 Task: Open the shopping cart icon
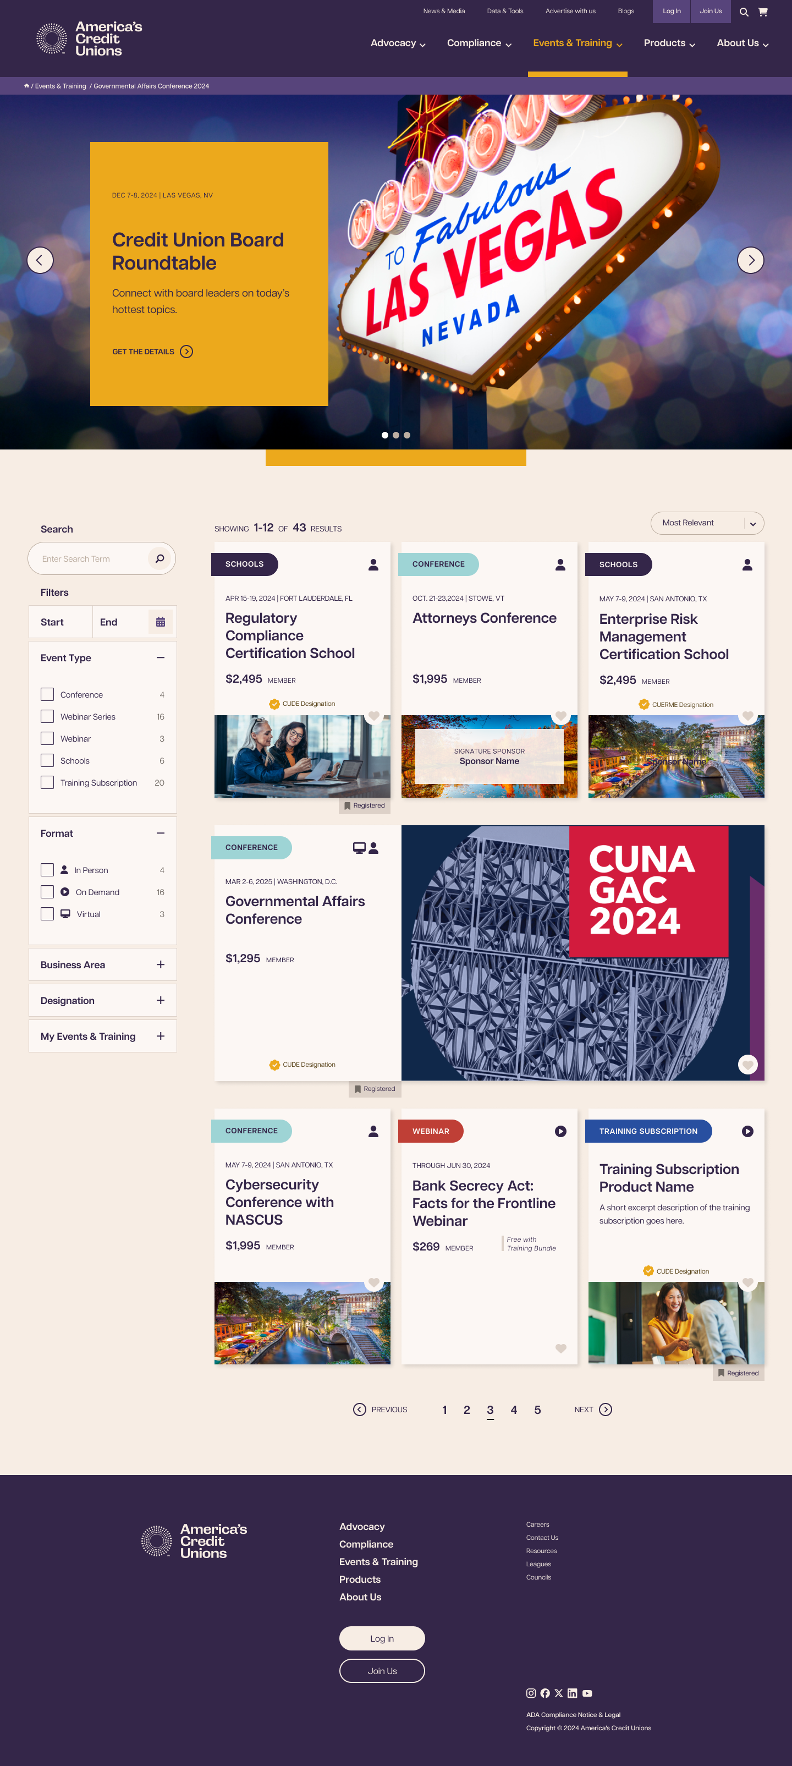[762, 12]
